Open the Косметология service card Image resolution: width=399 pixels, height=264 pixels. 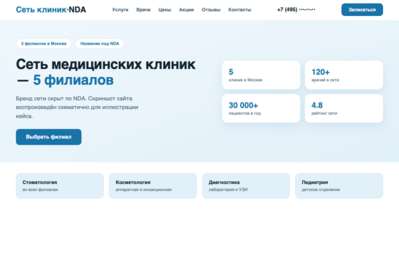(153, 185)
